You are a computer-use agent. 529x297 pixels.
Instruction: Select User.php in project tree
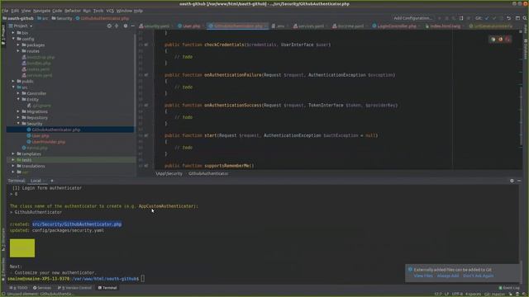click(x=41, y=135)
